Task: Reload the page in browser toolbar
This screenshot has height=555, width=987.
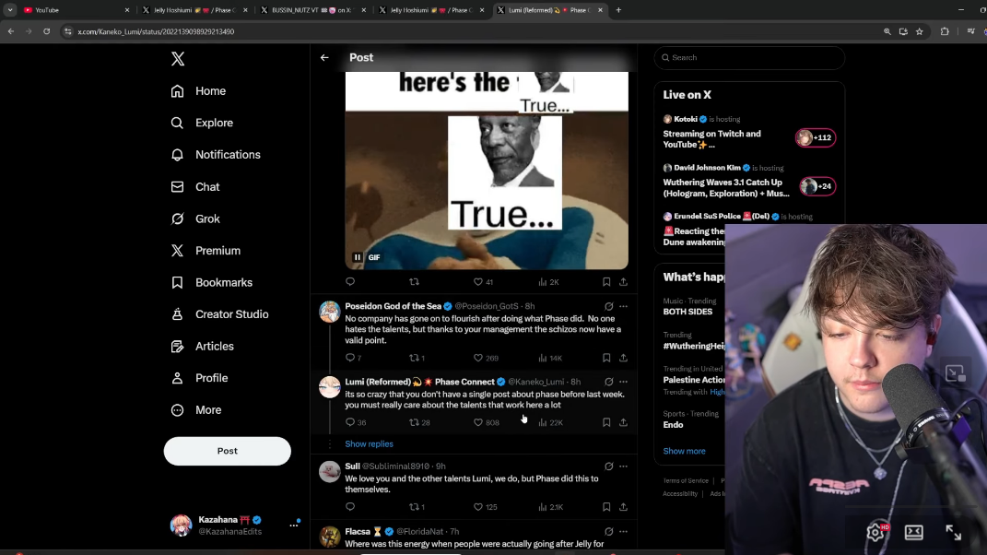Action: [x=47, y=31]
